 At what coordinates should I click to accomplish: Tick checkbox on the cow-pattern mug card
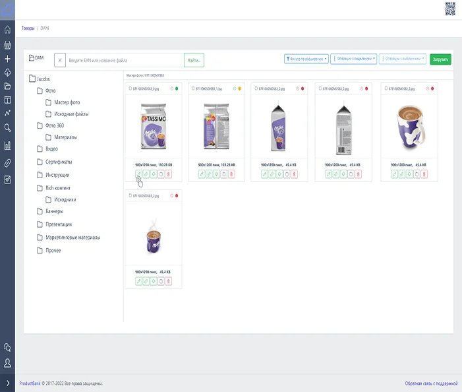click(386, 88)
